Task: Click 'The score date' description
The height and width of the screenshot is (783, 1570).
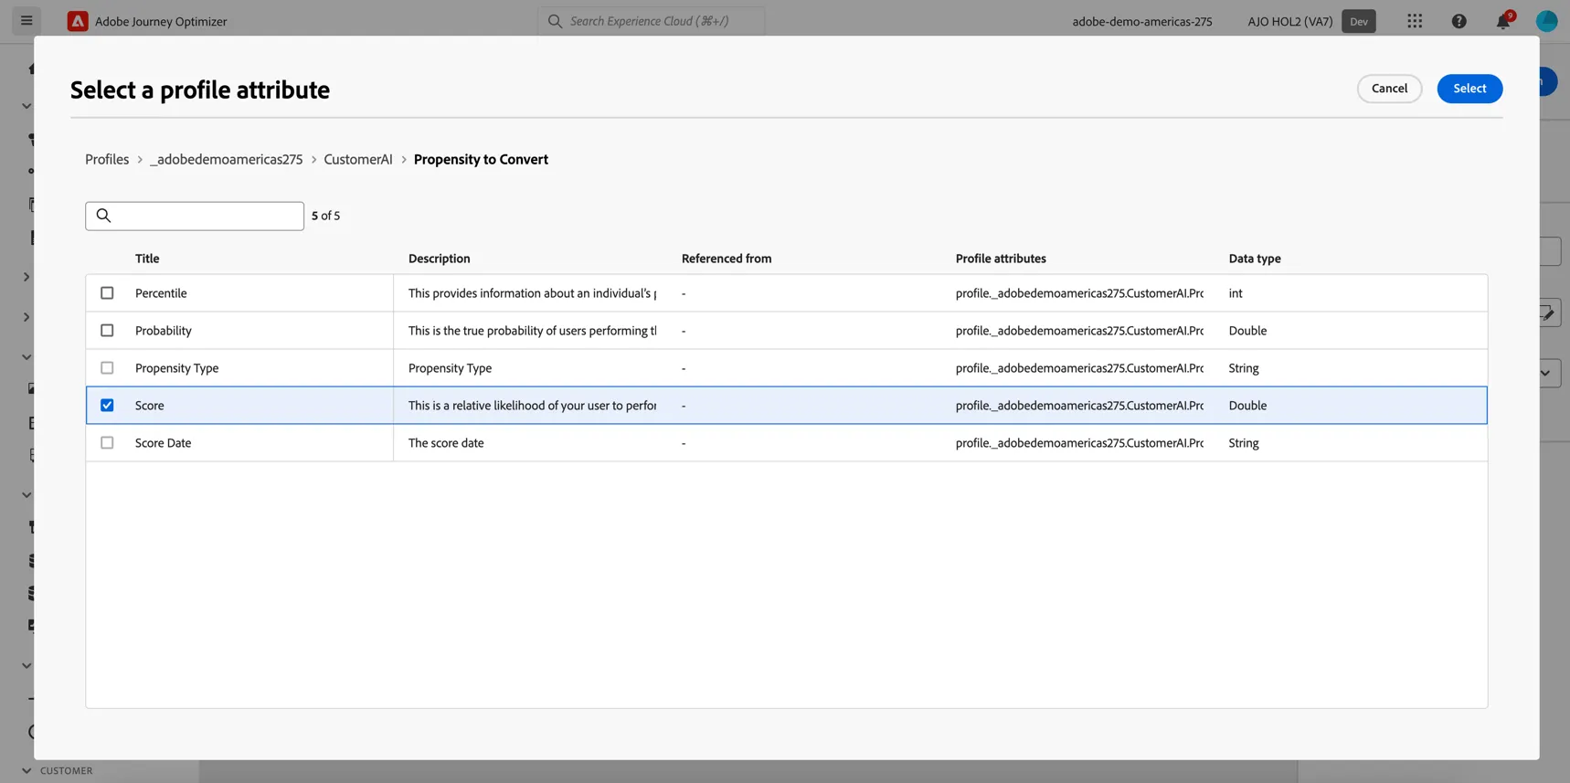Action: pyautogui.click(x=446, y=443)
